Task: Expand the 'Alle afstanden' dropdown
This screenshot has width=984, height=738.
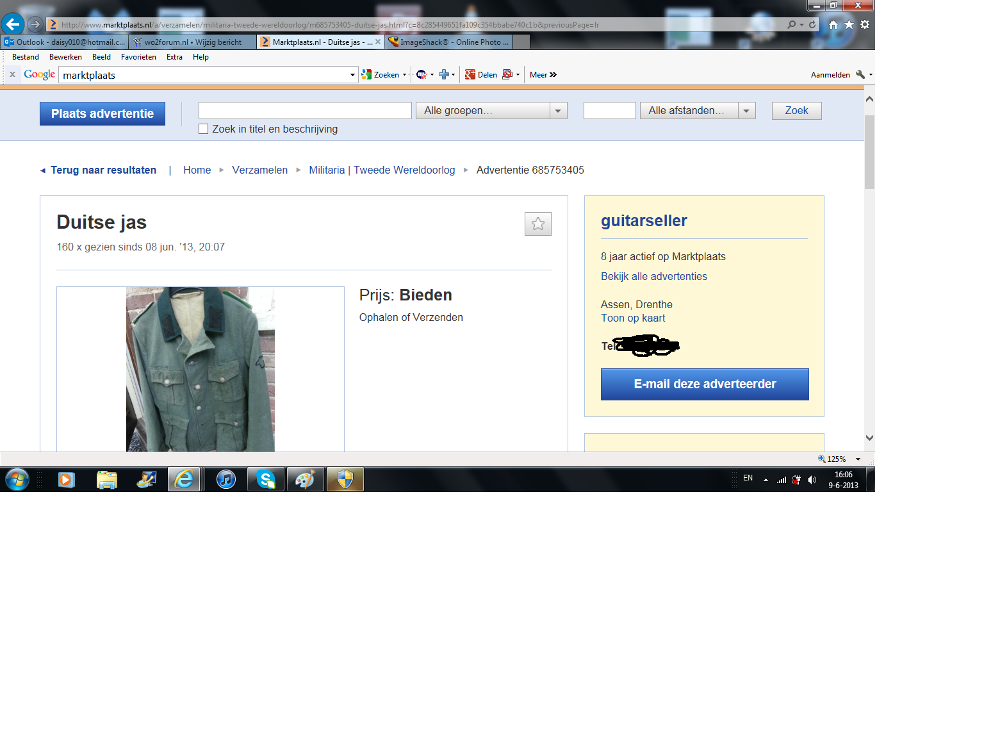Action: pyautogui.click(x=746, y=111)
